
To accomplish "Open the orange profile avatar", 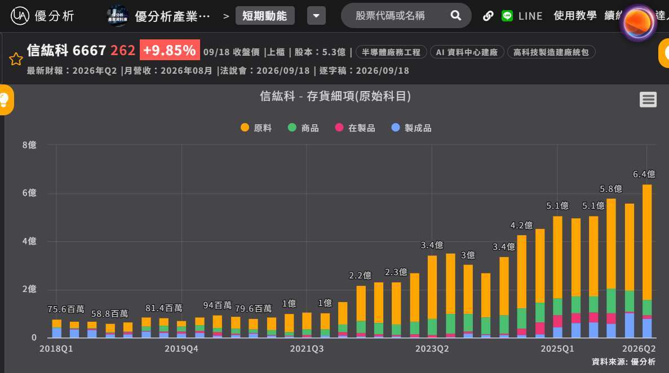I will 638,23.
